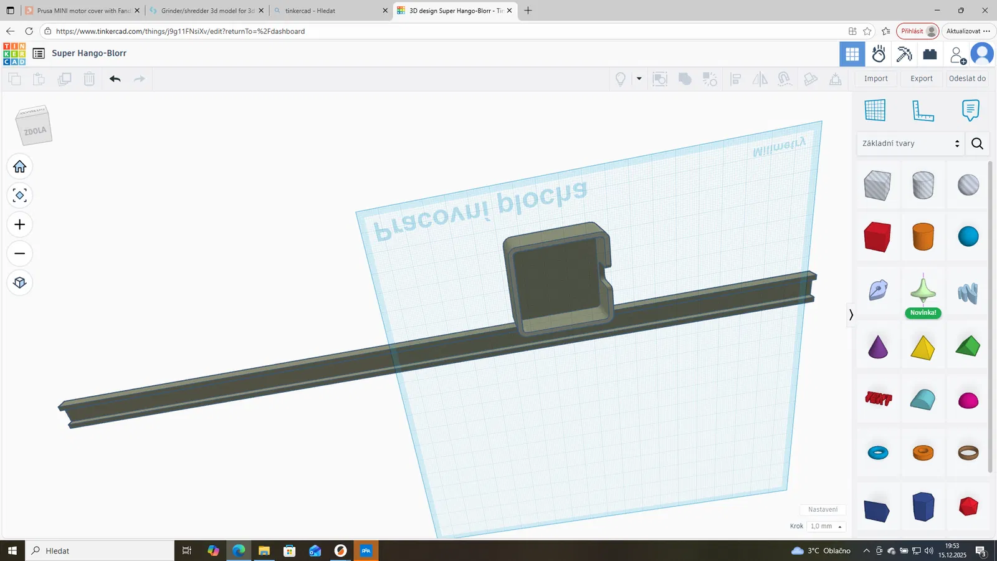Viewport: 997px width, 561px height.
Task: Open the user profile avatar
Action: [x=982, y=54]
